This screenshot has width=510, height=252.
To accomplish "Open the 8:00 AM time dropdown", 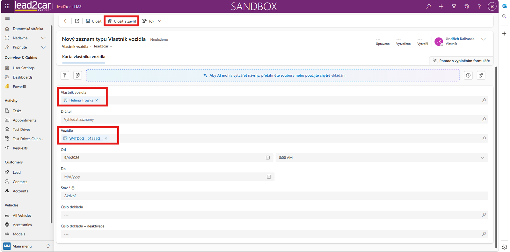I will point(382,158).
